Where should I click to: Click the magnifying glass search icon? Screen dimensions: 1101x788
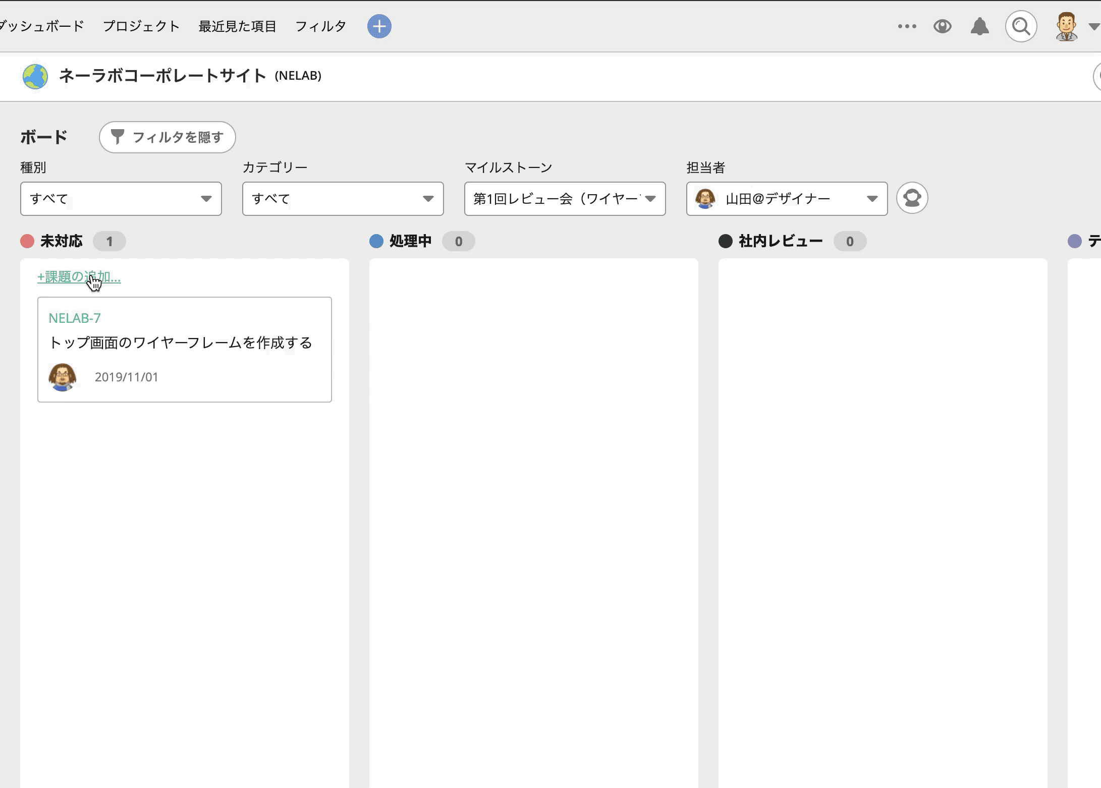1021,26
